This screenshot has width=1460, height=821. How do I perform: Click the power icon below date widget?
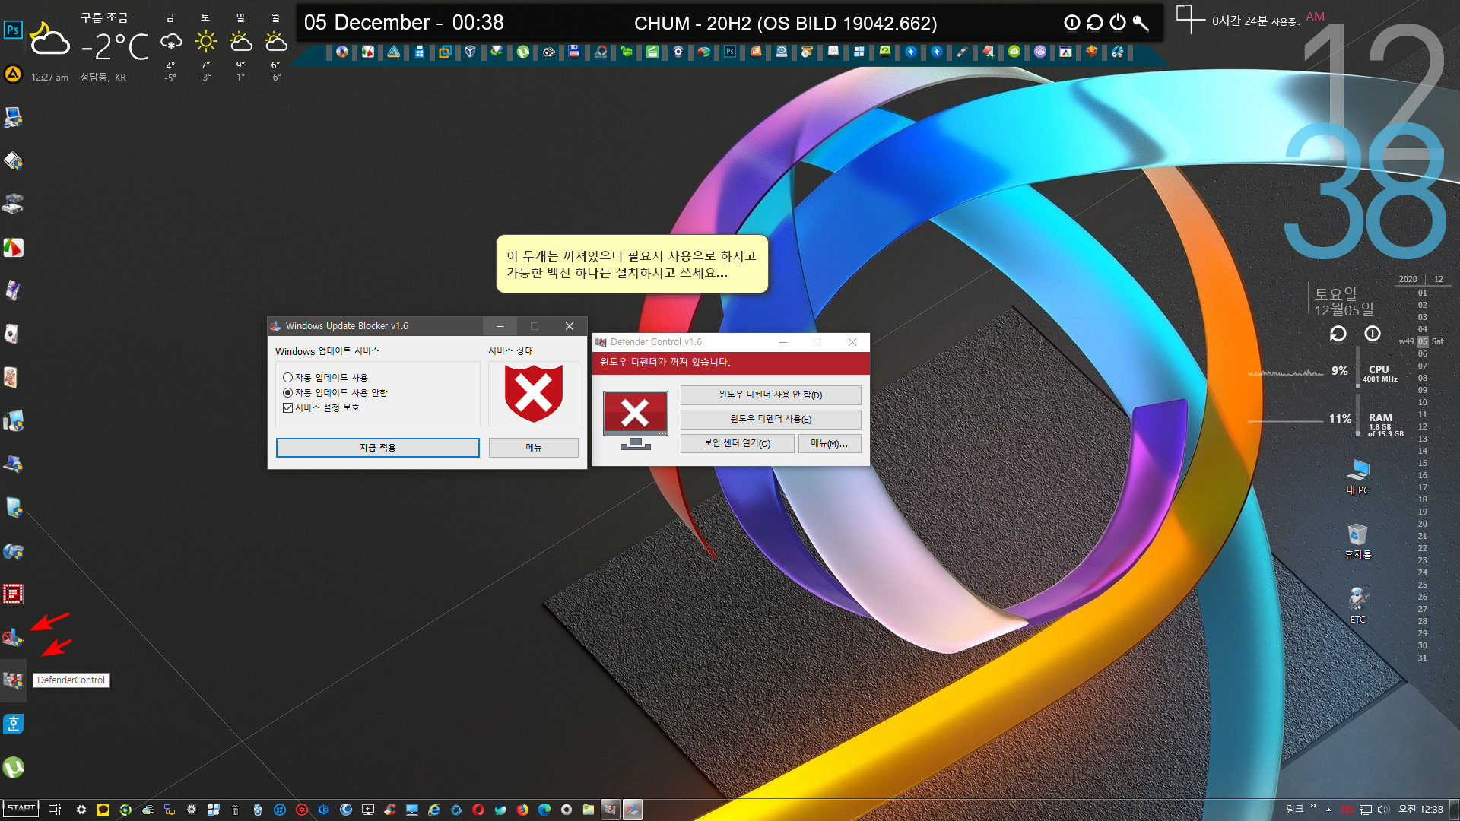1372,334
